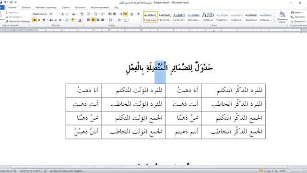Click the line spacing icon

tap(111, 20)
